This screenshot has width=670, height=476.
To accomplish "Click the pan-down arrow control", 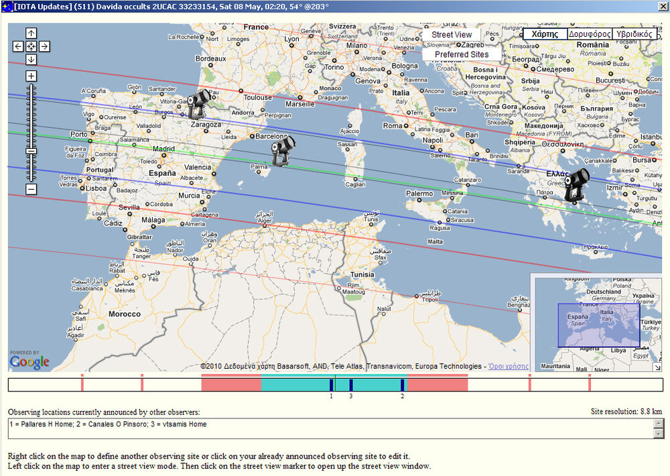I will 30,60.
